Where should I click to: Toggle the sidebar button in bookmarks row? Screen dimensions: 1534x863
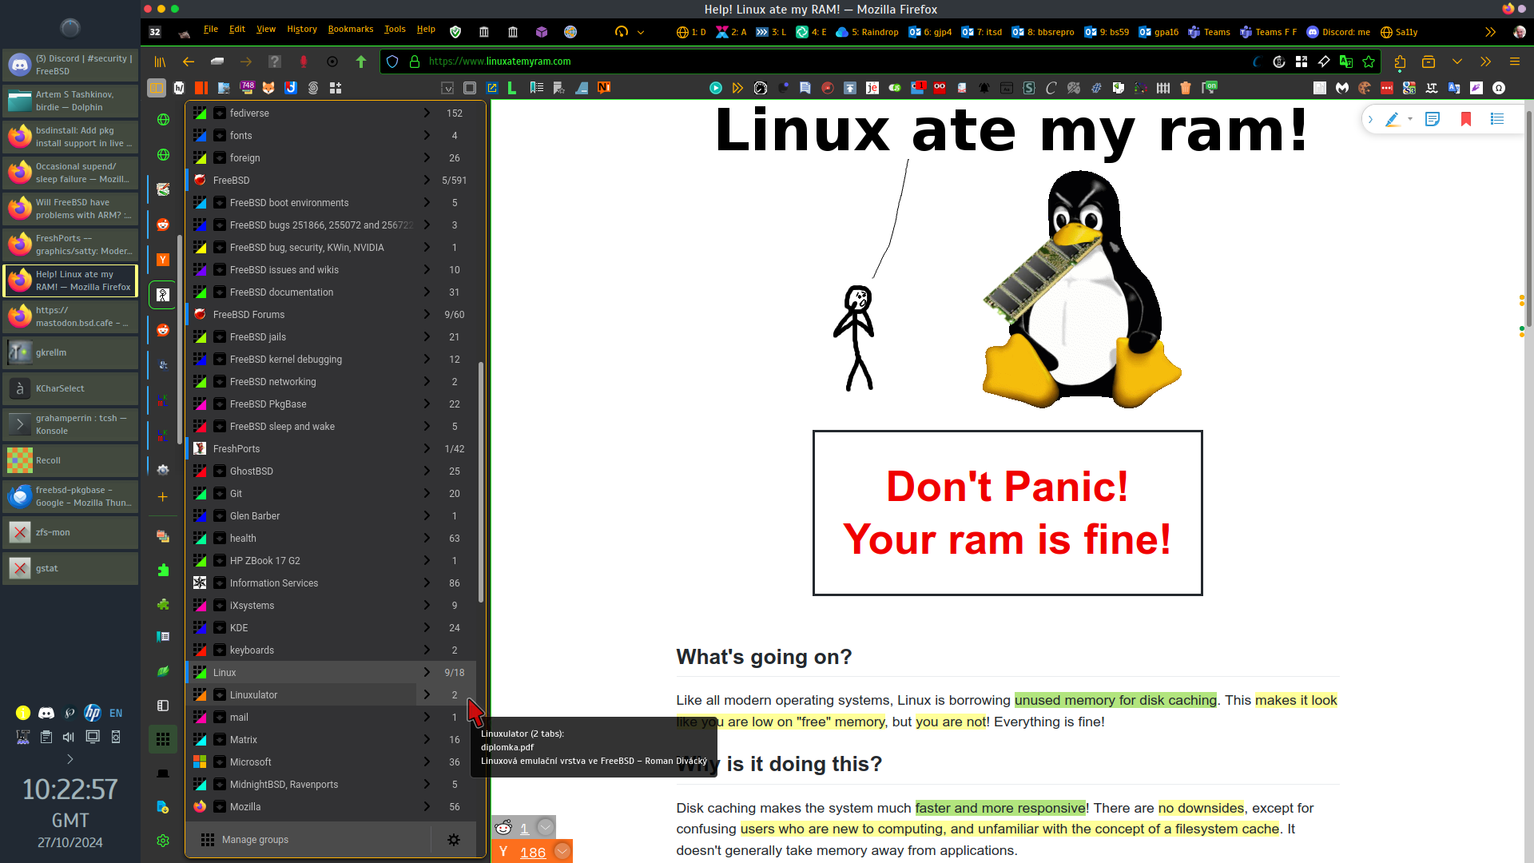pos(157,88)
